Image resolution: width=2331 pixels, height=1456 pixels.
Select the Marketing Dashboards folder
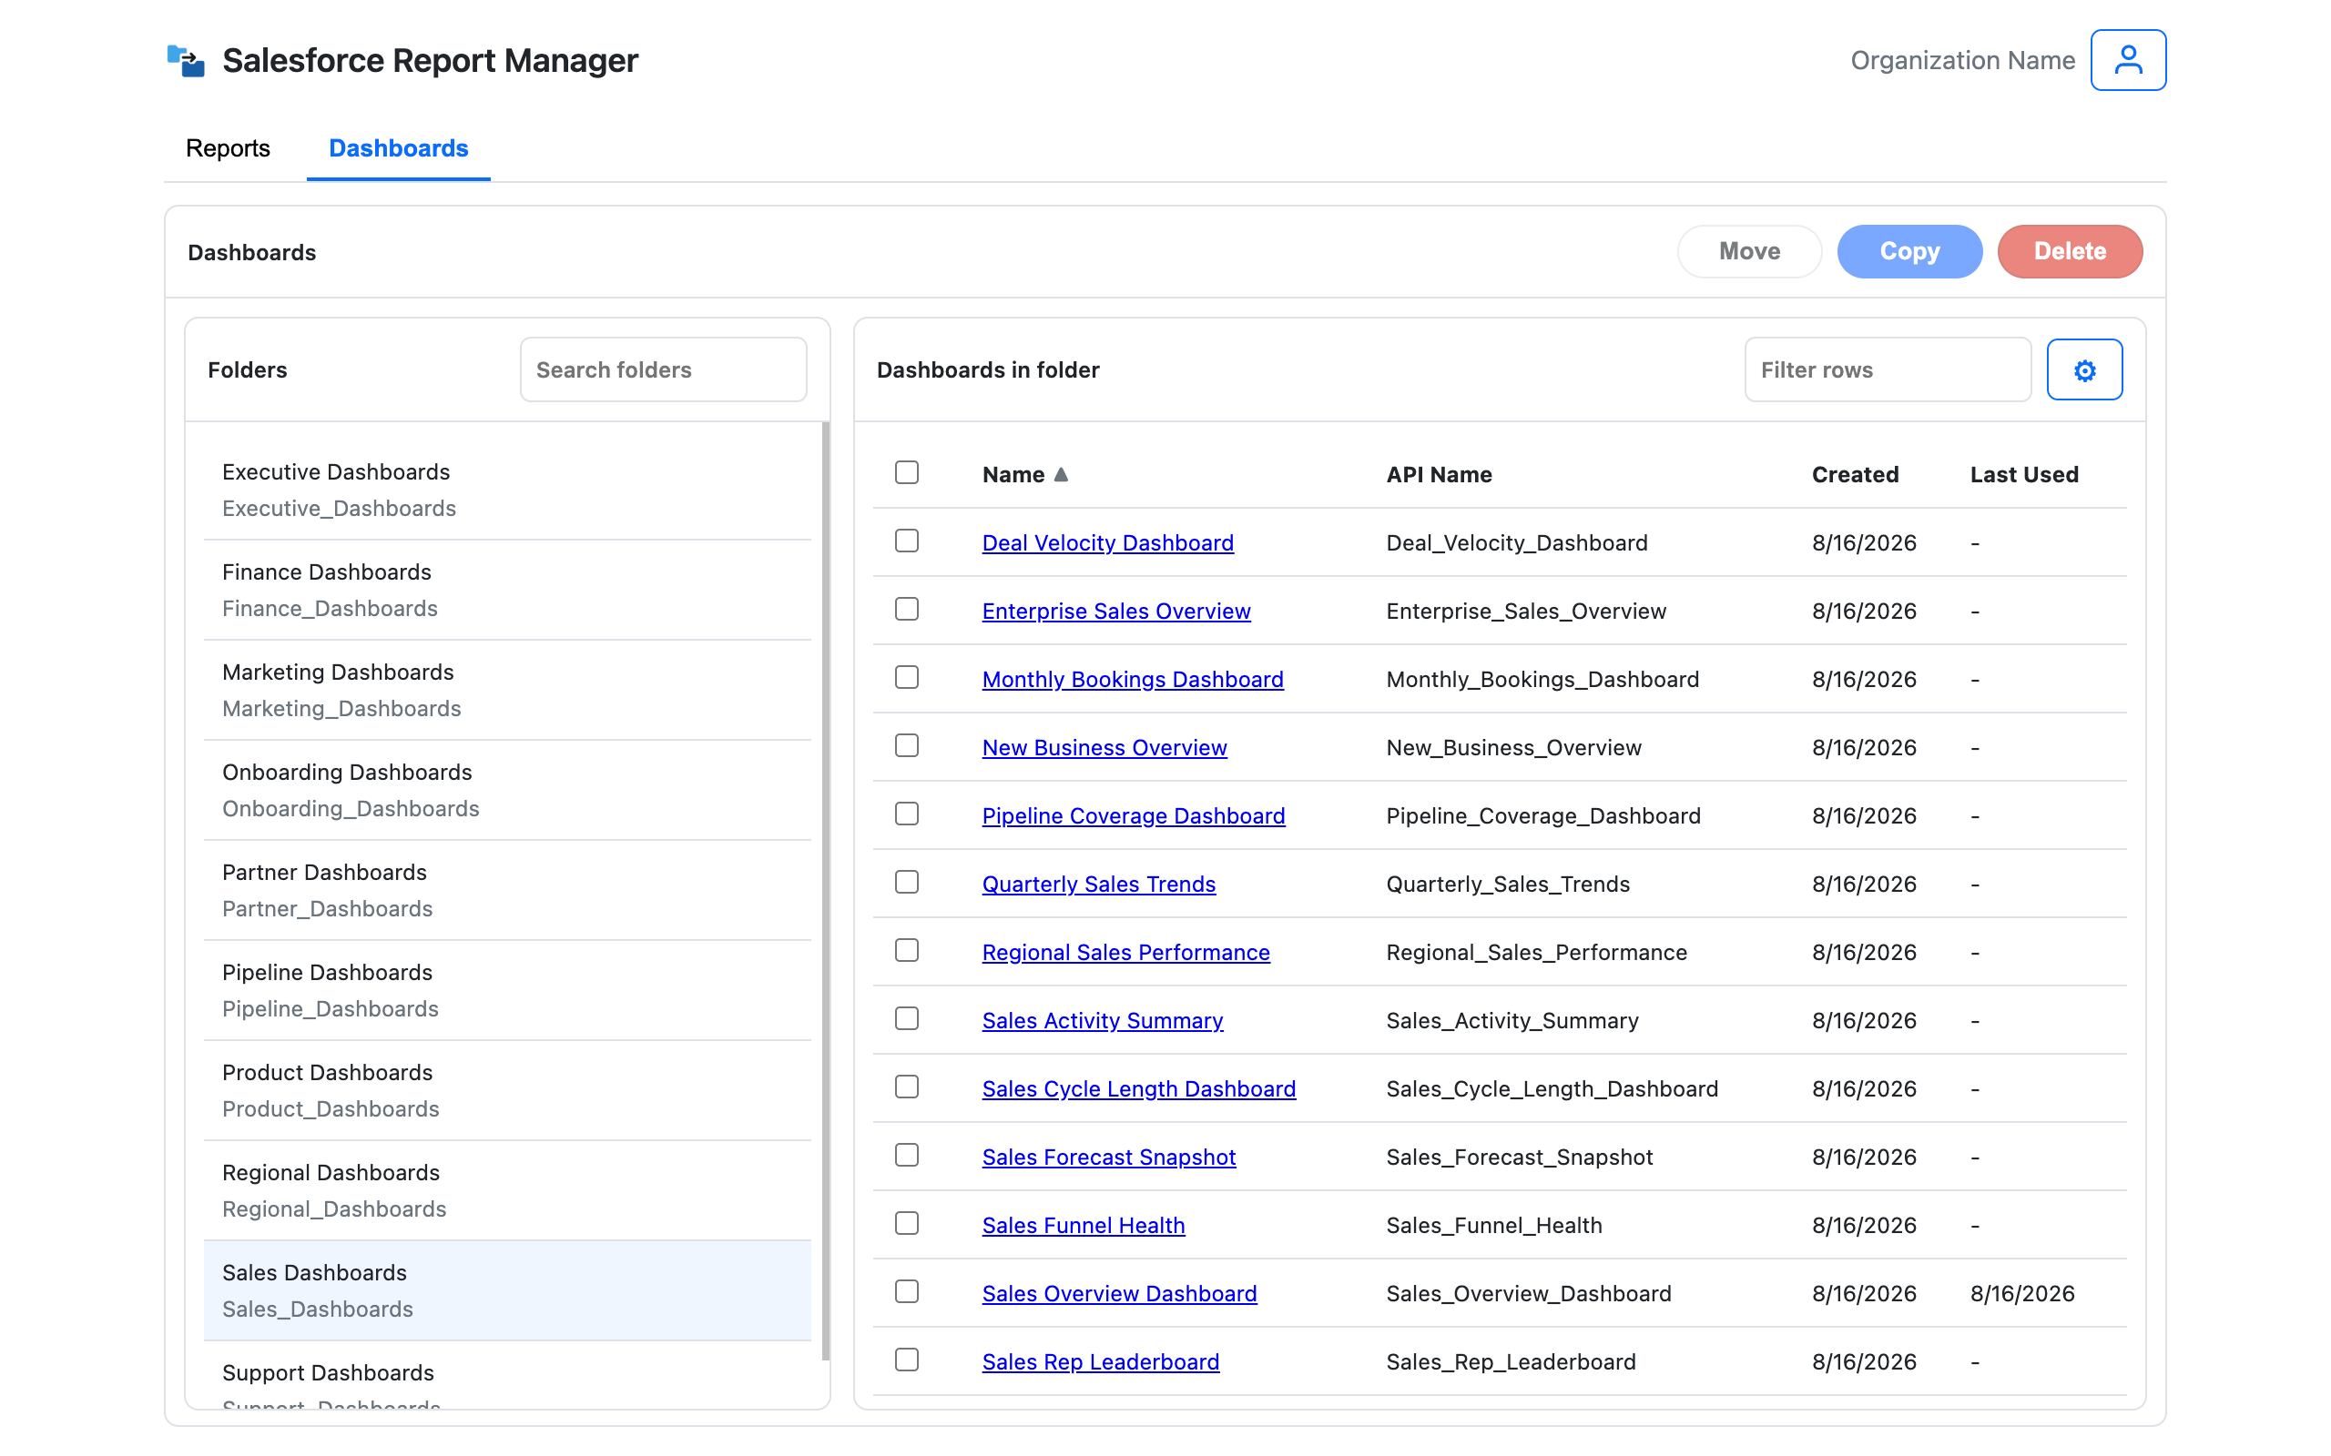pos(507,691)
